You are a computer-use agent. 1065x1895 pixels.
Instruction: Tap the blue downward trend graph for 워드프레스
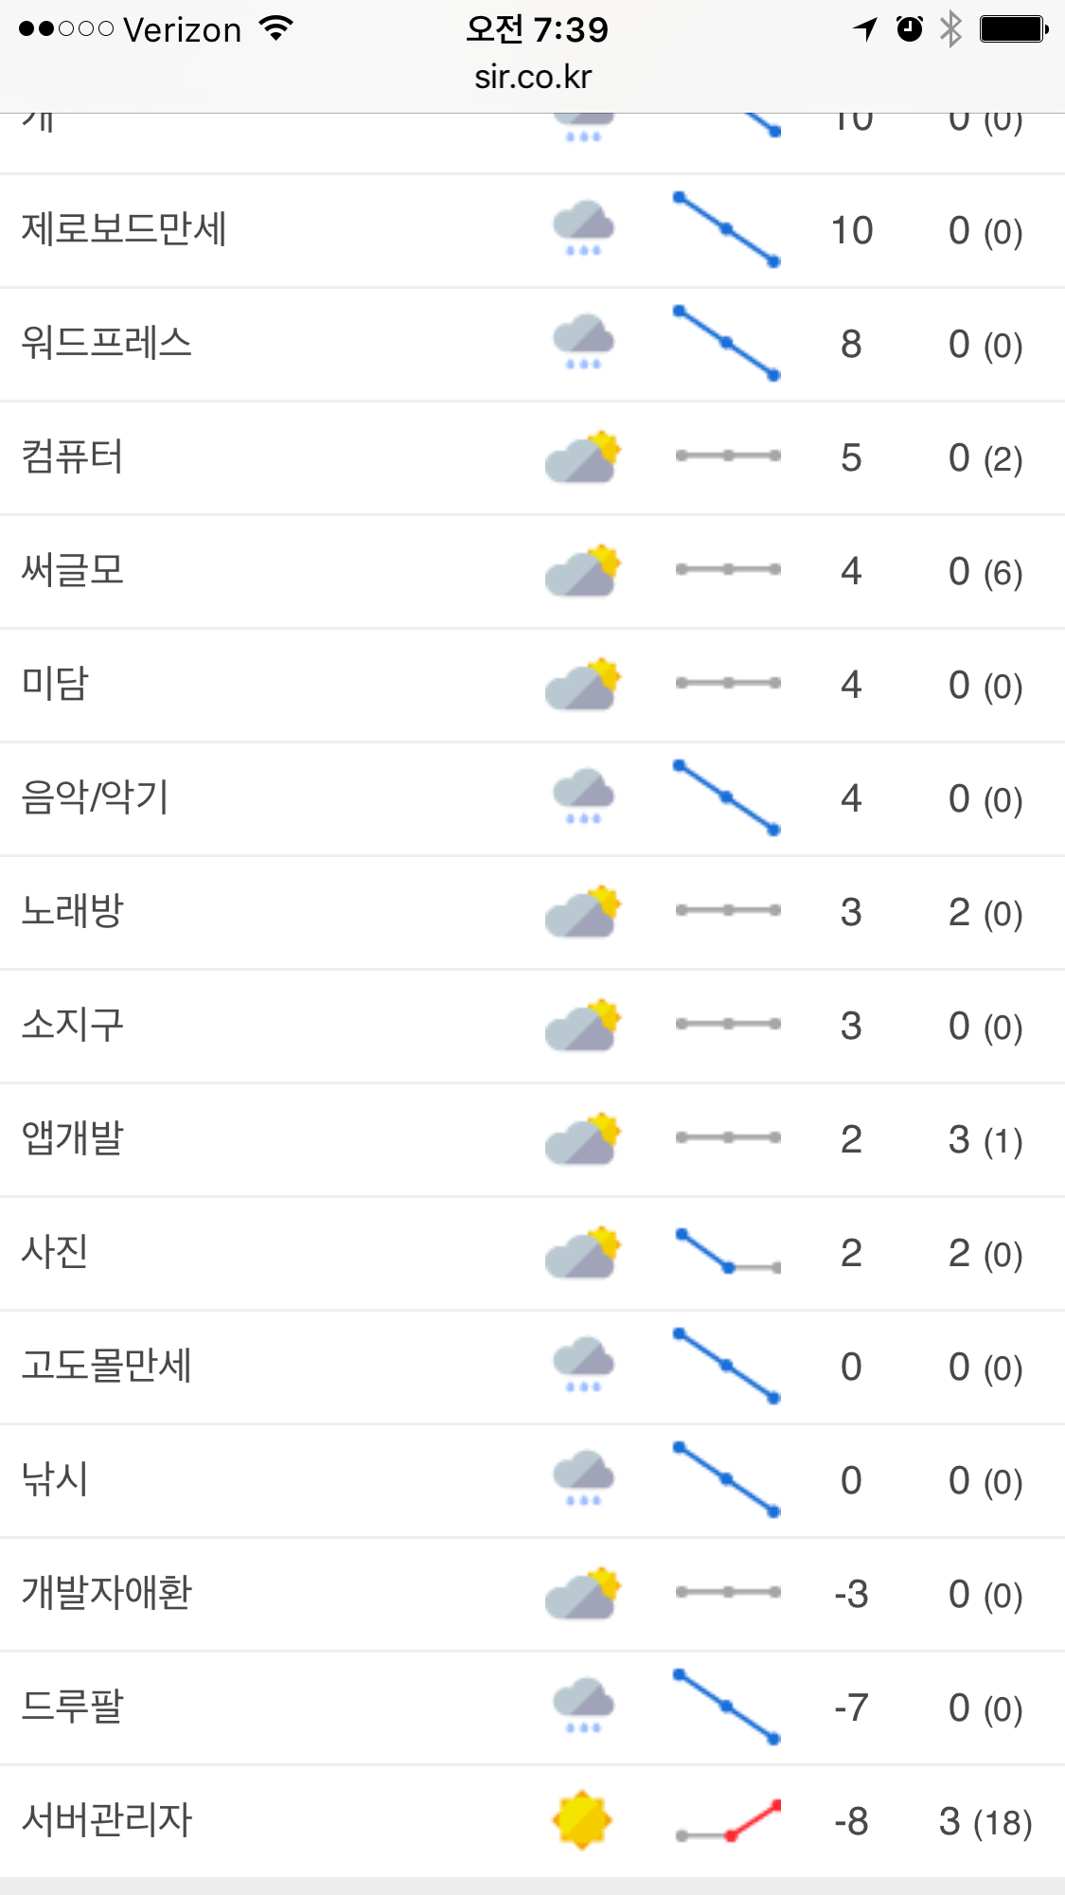726,342
